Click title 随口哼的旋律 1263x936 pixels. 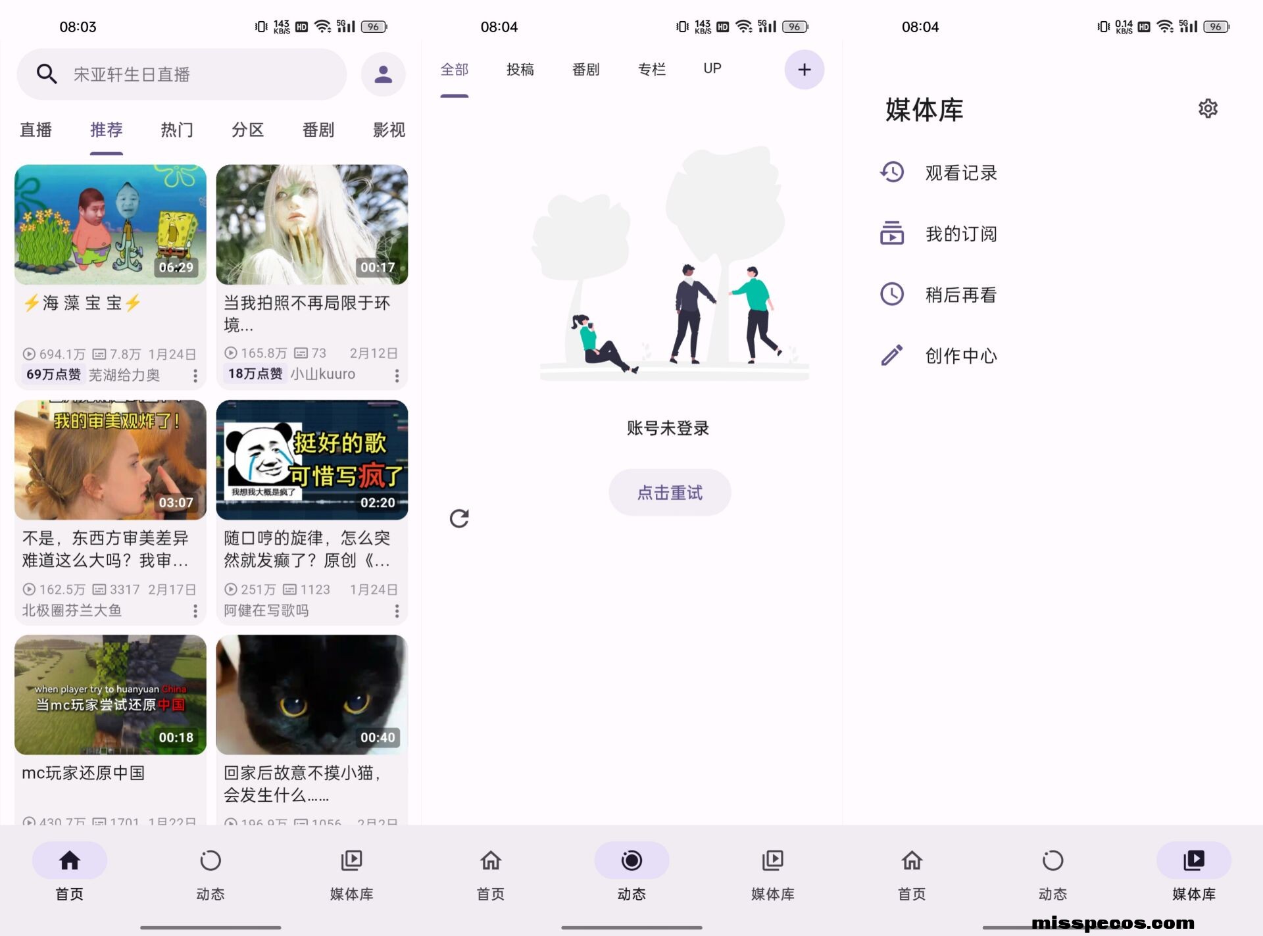tap(307, 549)
